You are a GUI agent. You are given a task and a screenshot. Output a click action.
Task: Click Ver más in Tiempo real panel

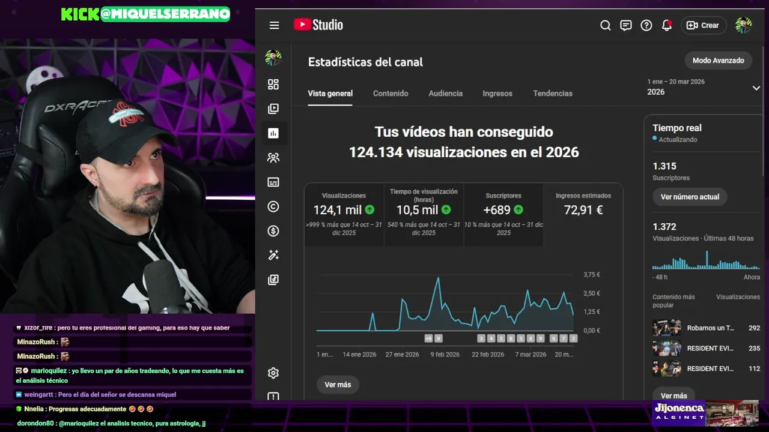[674, 395]
